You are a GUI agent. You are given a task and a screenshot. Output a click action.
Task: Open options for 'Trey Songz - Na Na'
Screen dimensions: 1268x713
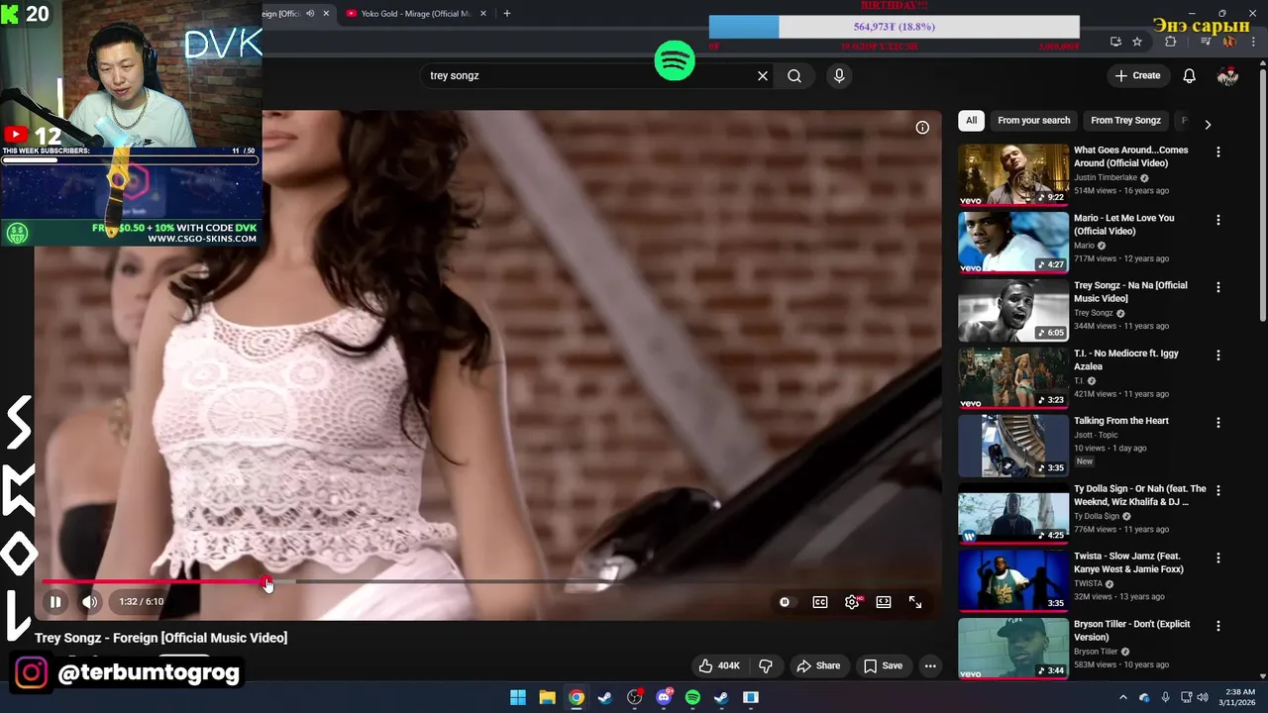1218,287
